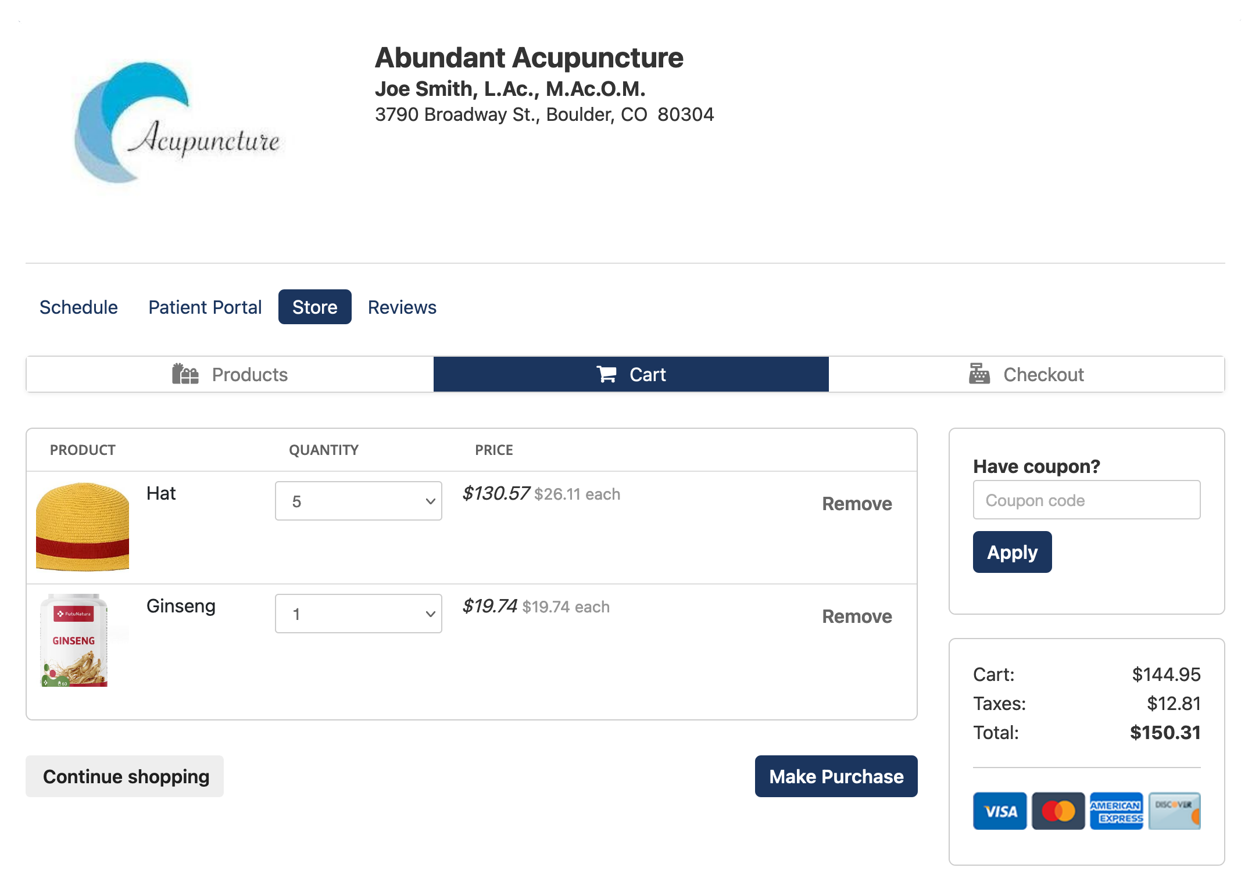Click the Visa card icon
This screenshot has height=882, width=1259.
click(1000, 811)
